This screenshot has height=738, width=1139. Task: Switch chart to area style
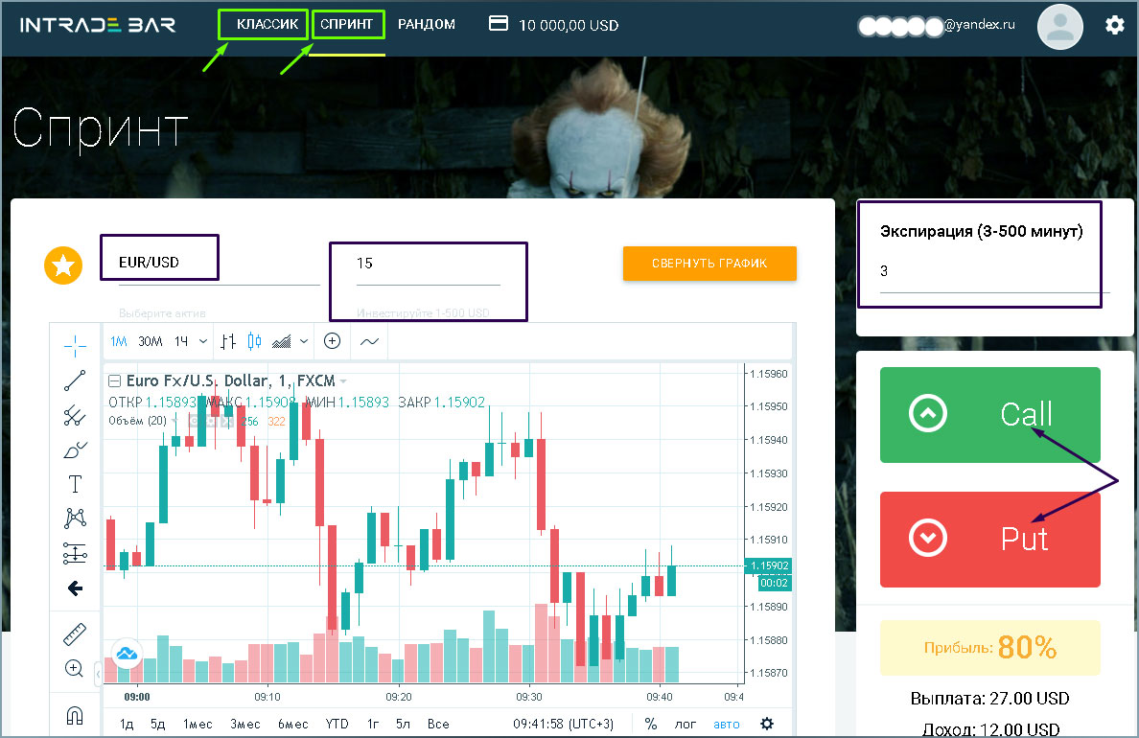[281, 341]
